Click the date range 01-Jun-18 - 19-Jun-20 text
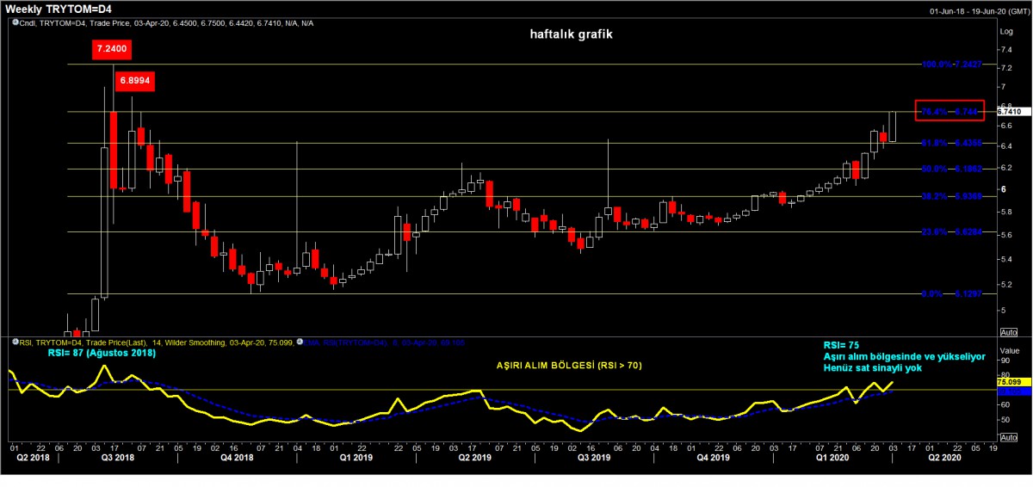The width and height of the screenshot is (1033, 487). [977, 11]
